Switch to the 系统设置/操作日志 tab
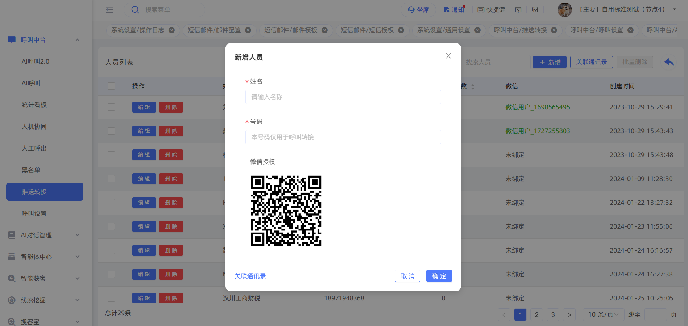This screenshot has width=688, height=326. [x=138, y=30]
